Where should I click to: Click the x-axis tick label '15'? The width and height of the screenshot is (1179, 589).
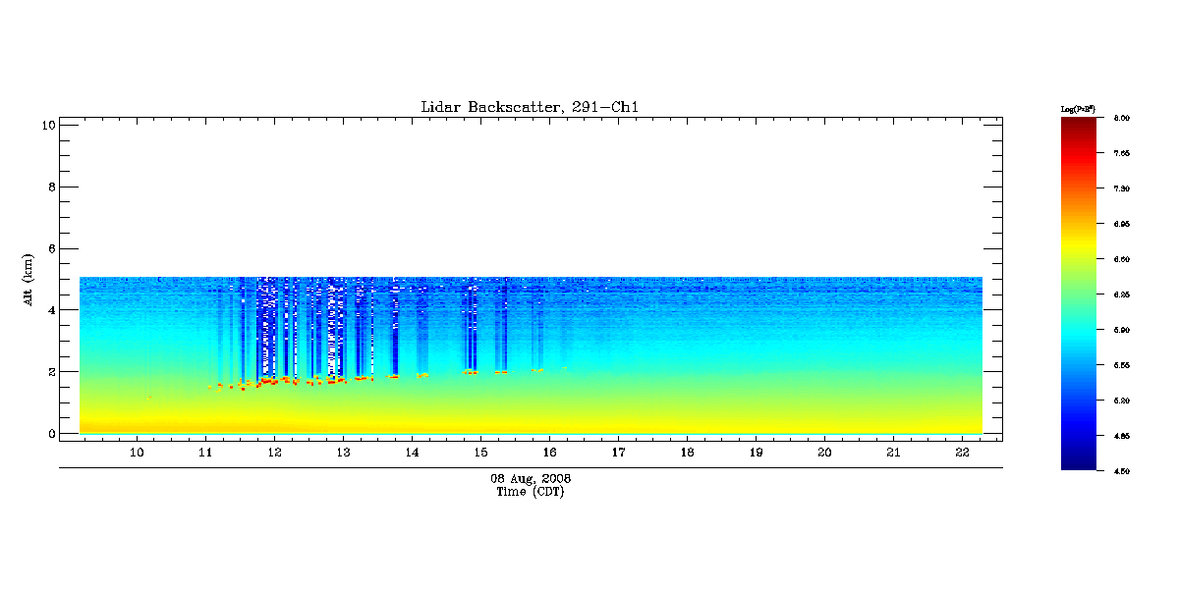tap(481, 452)
